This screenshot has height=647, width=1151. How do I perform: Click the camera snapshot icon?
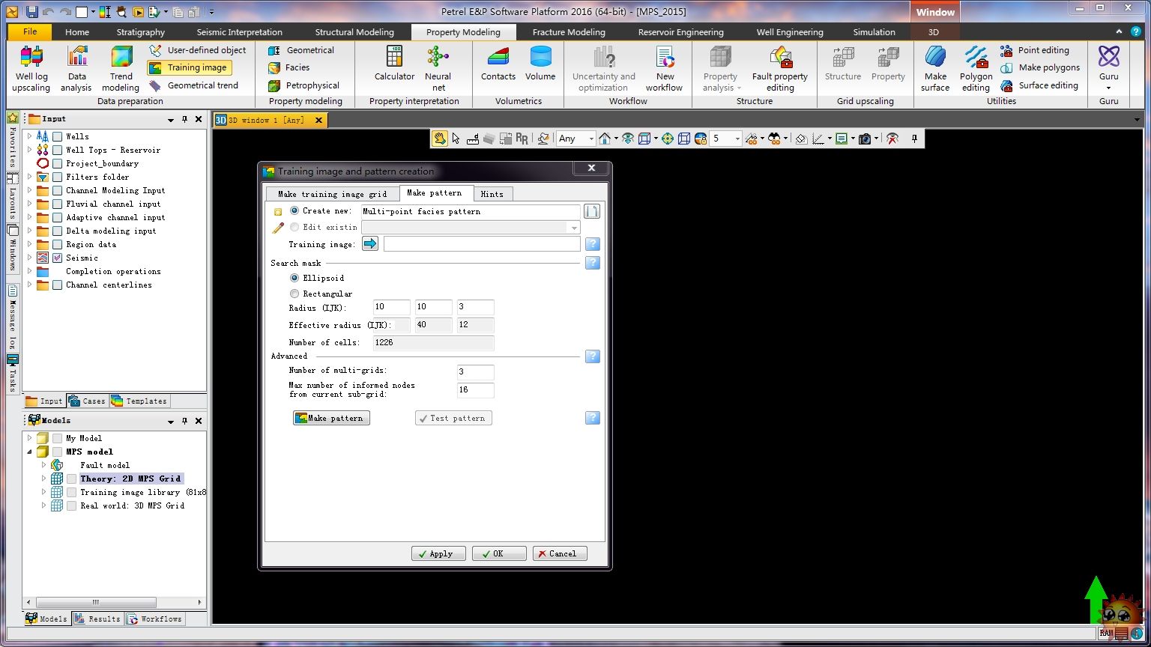(x=865, y=139)
